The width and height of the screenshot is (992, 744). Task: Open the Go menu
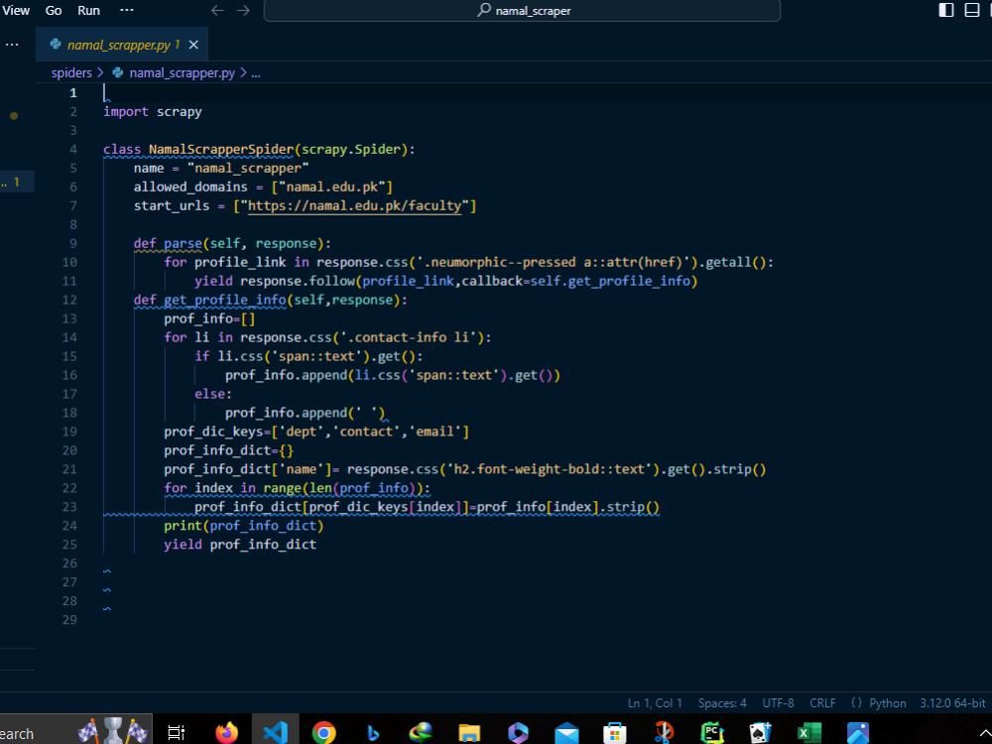point(54,10)
